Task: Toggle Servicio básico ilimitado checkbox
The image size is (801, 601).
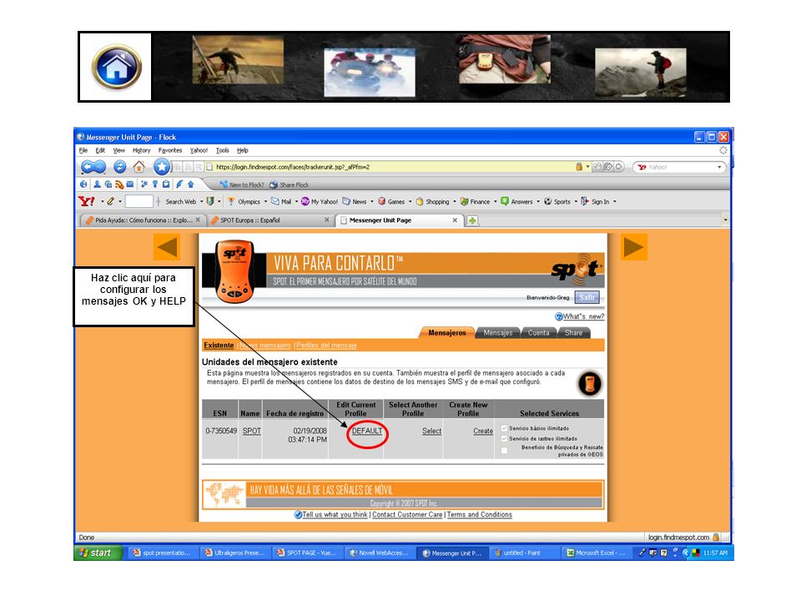Action: pos(504,428)
